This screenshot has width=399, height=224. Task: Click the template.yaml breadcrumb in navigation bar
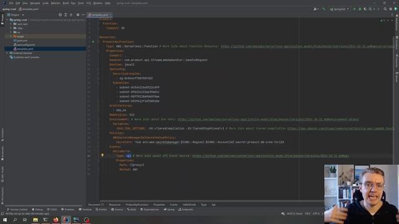29,9
